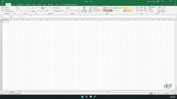This screenshot has width=177, height=99.
Task: Switch to the Formulas tab
Action: click(x=28, y=4)
